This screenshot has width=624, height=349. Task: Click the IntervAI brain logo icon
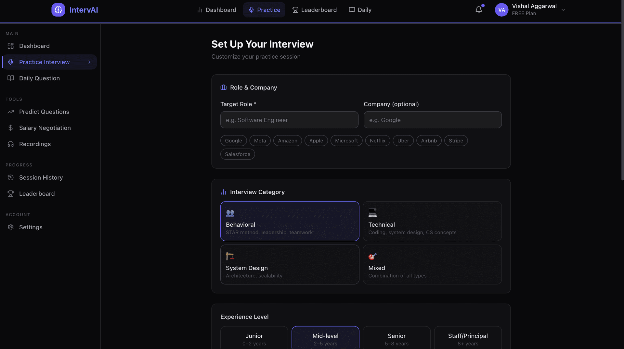point(58,10)
